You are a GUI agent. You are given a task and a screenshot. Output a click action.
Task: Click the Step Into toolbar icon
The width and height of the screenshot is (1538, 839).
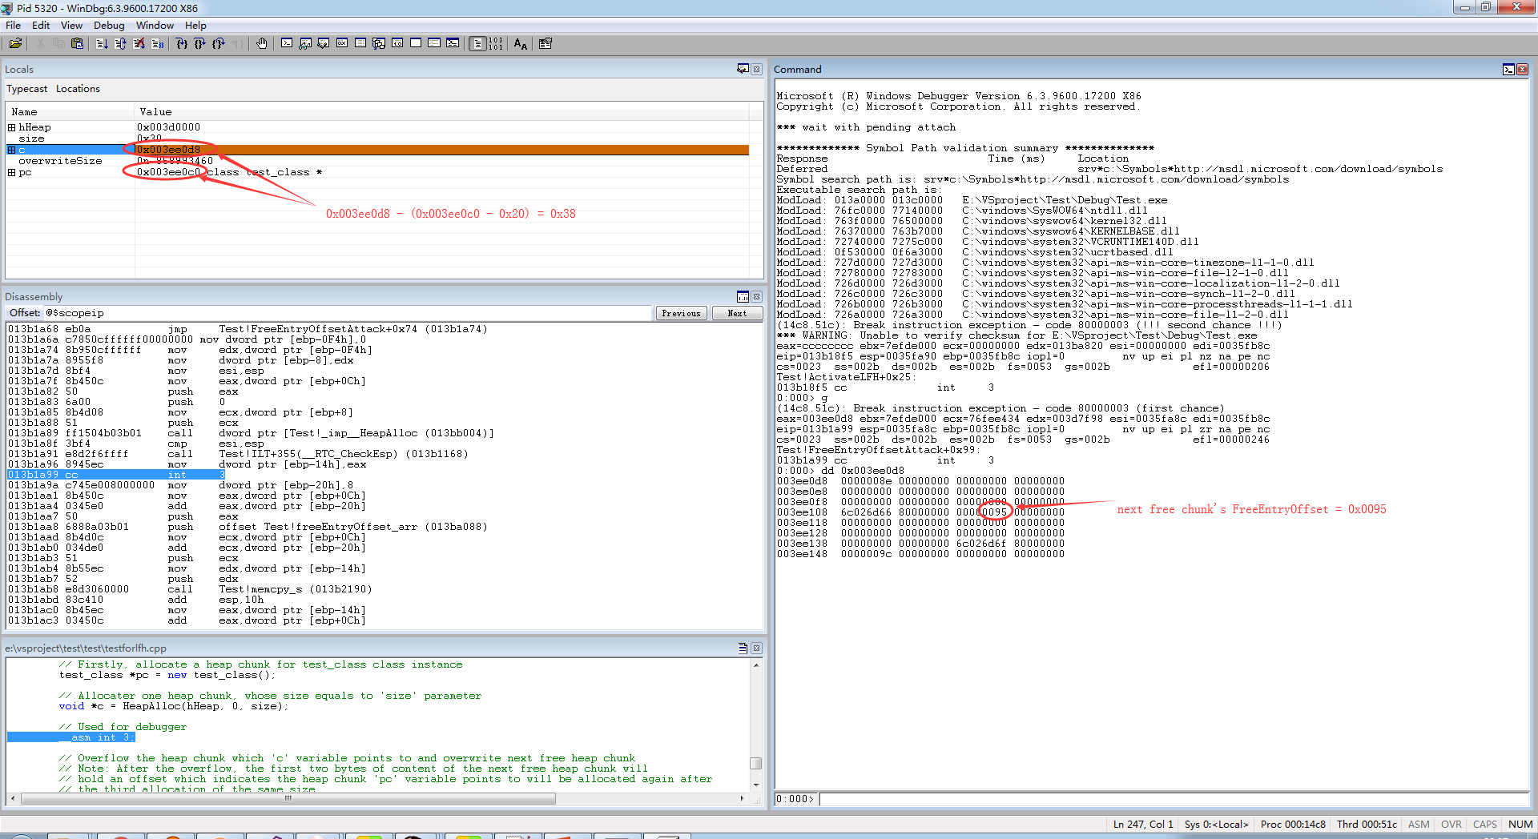click(182, 43)
